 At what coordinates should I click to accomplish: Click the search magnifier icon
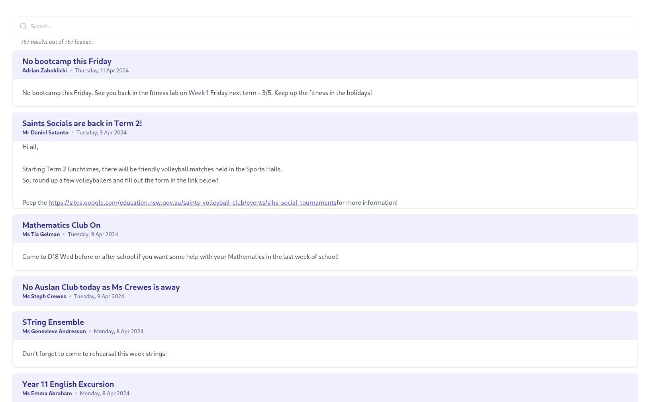tap(23, 26)
